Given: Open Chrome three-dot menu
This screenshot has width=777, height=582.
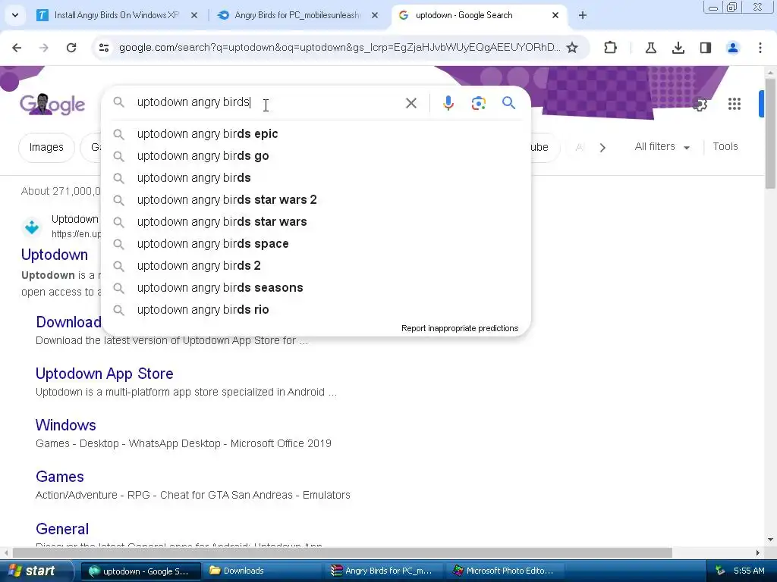Looking at the screenshot, I should [760, 48].
